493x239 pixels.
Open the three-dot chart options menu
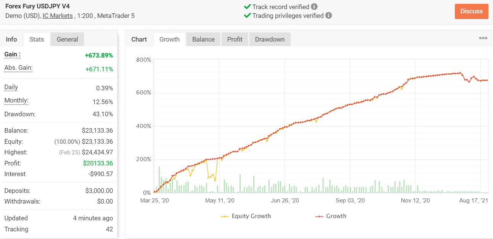point(483,38)
